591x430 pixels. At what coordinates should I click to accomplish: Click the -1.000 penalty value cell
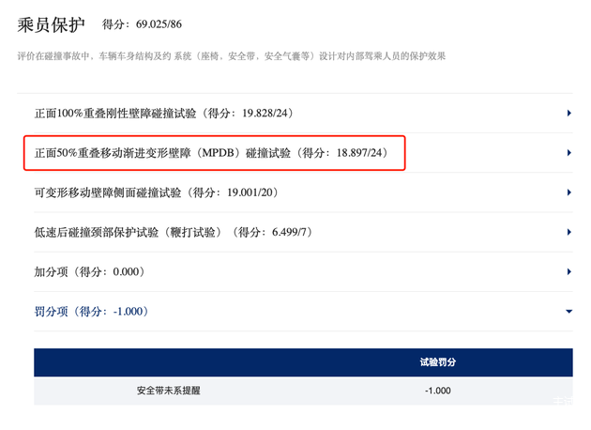(437, 392)
